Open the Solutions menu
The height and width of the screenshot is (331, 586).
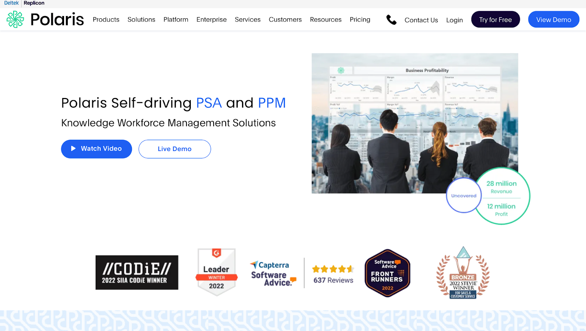point(141,19)
